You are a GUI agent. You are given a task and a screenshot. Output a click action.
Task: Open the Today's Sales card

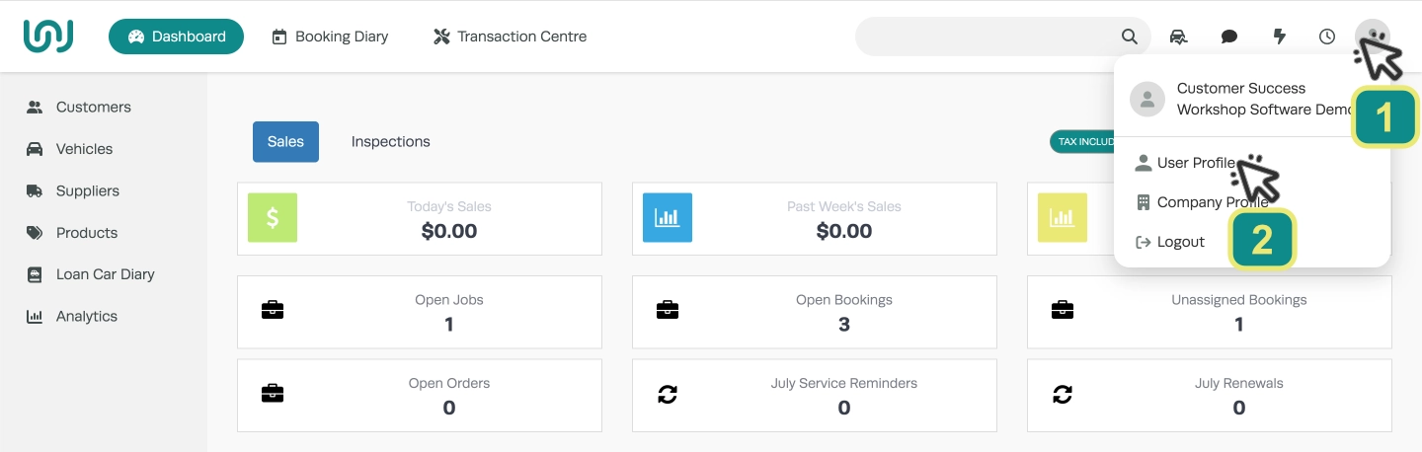(x=420, y=219)
